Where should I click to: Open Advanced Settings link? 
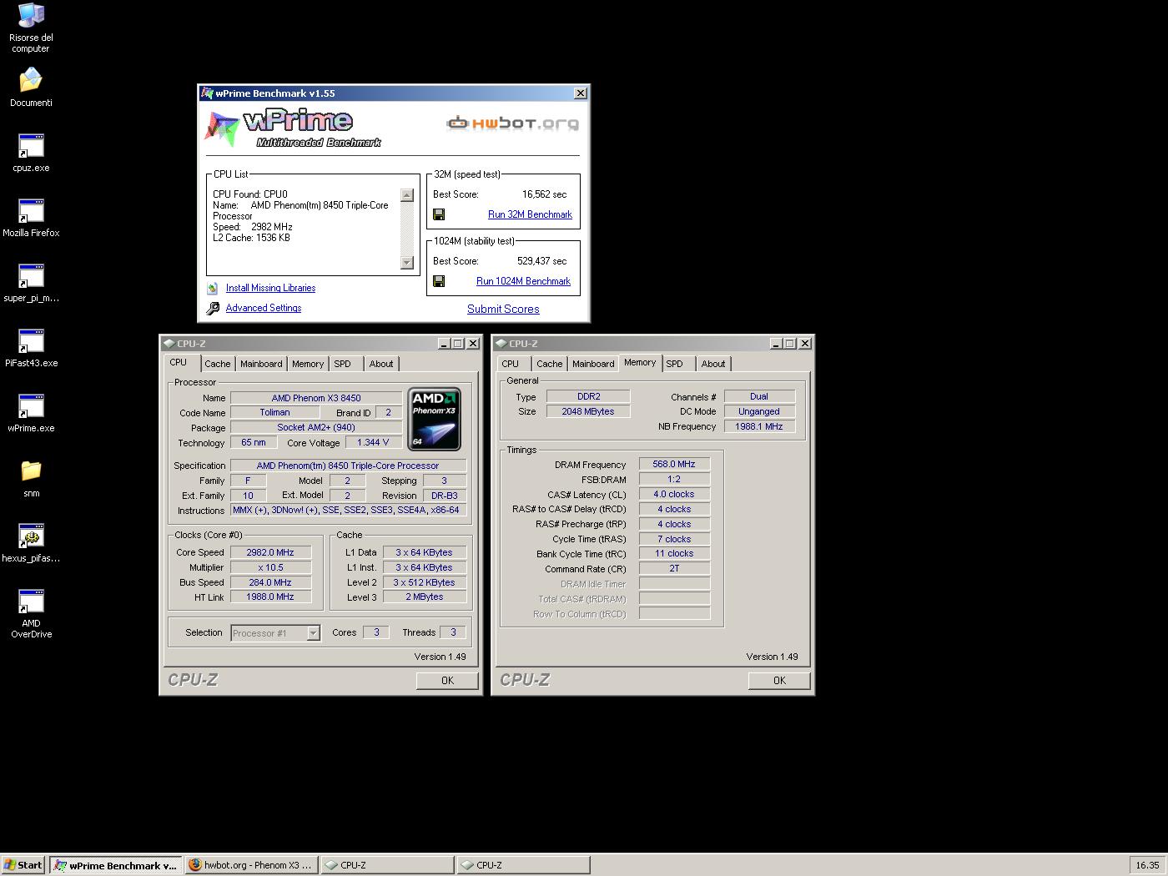point(264,308)
